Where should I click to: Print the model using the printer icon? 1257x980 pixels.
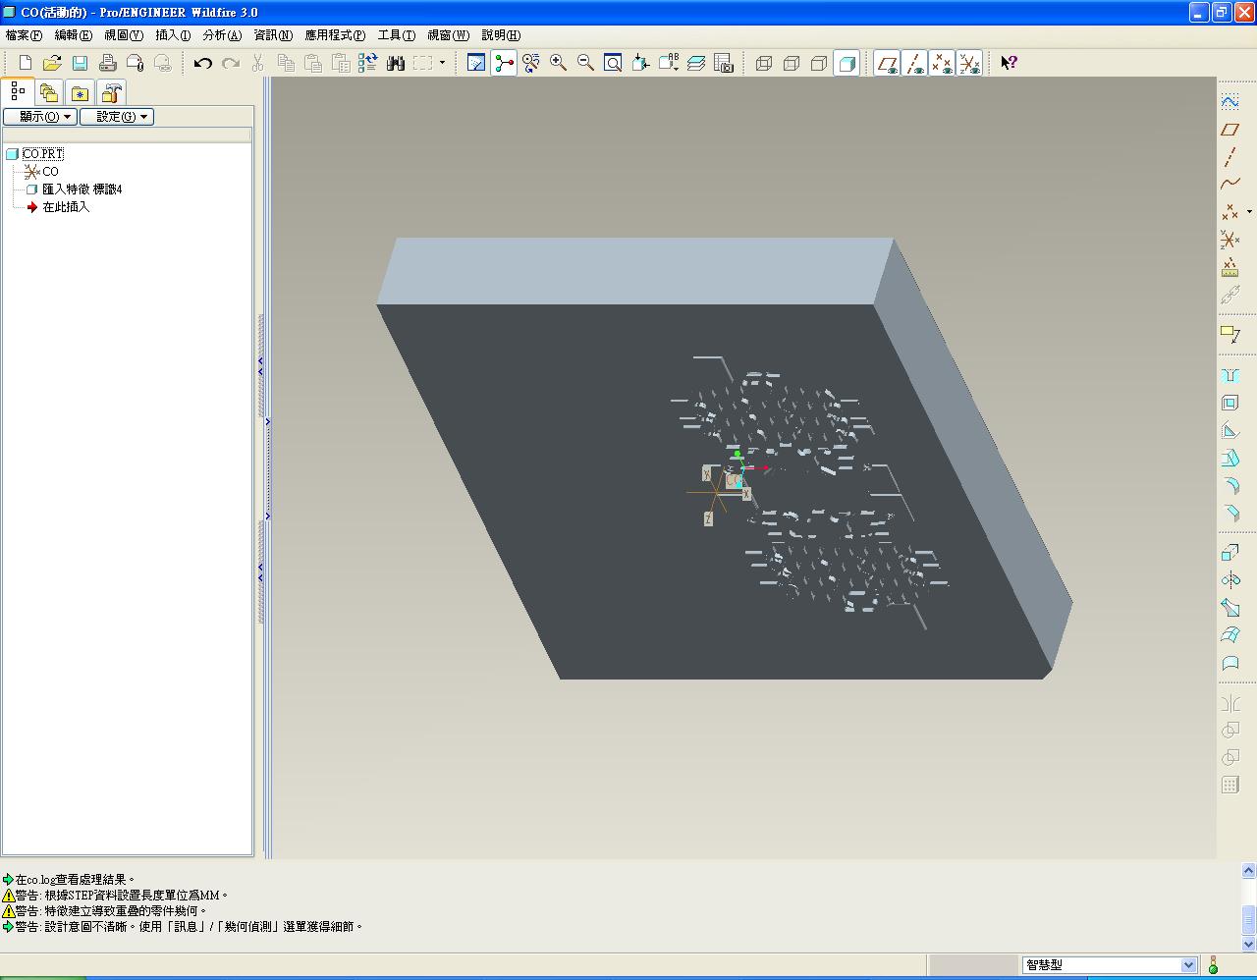[107, 63]
